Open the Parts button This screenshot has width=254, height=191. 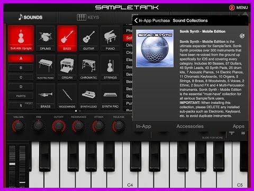[21, 96]
